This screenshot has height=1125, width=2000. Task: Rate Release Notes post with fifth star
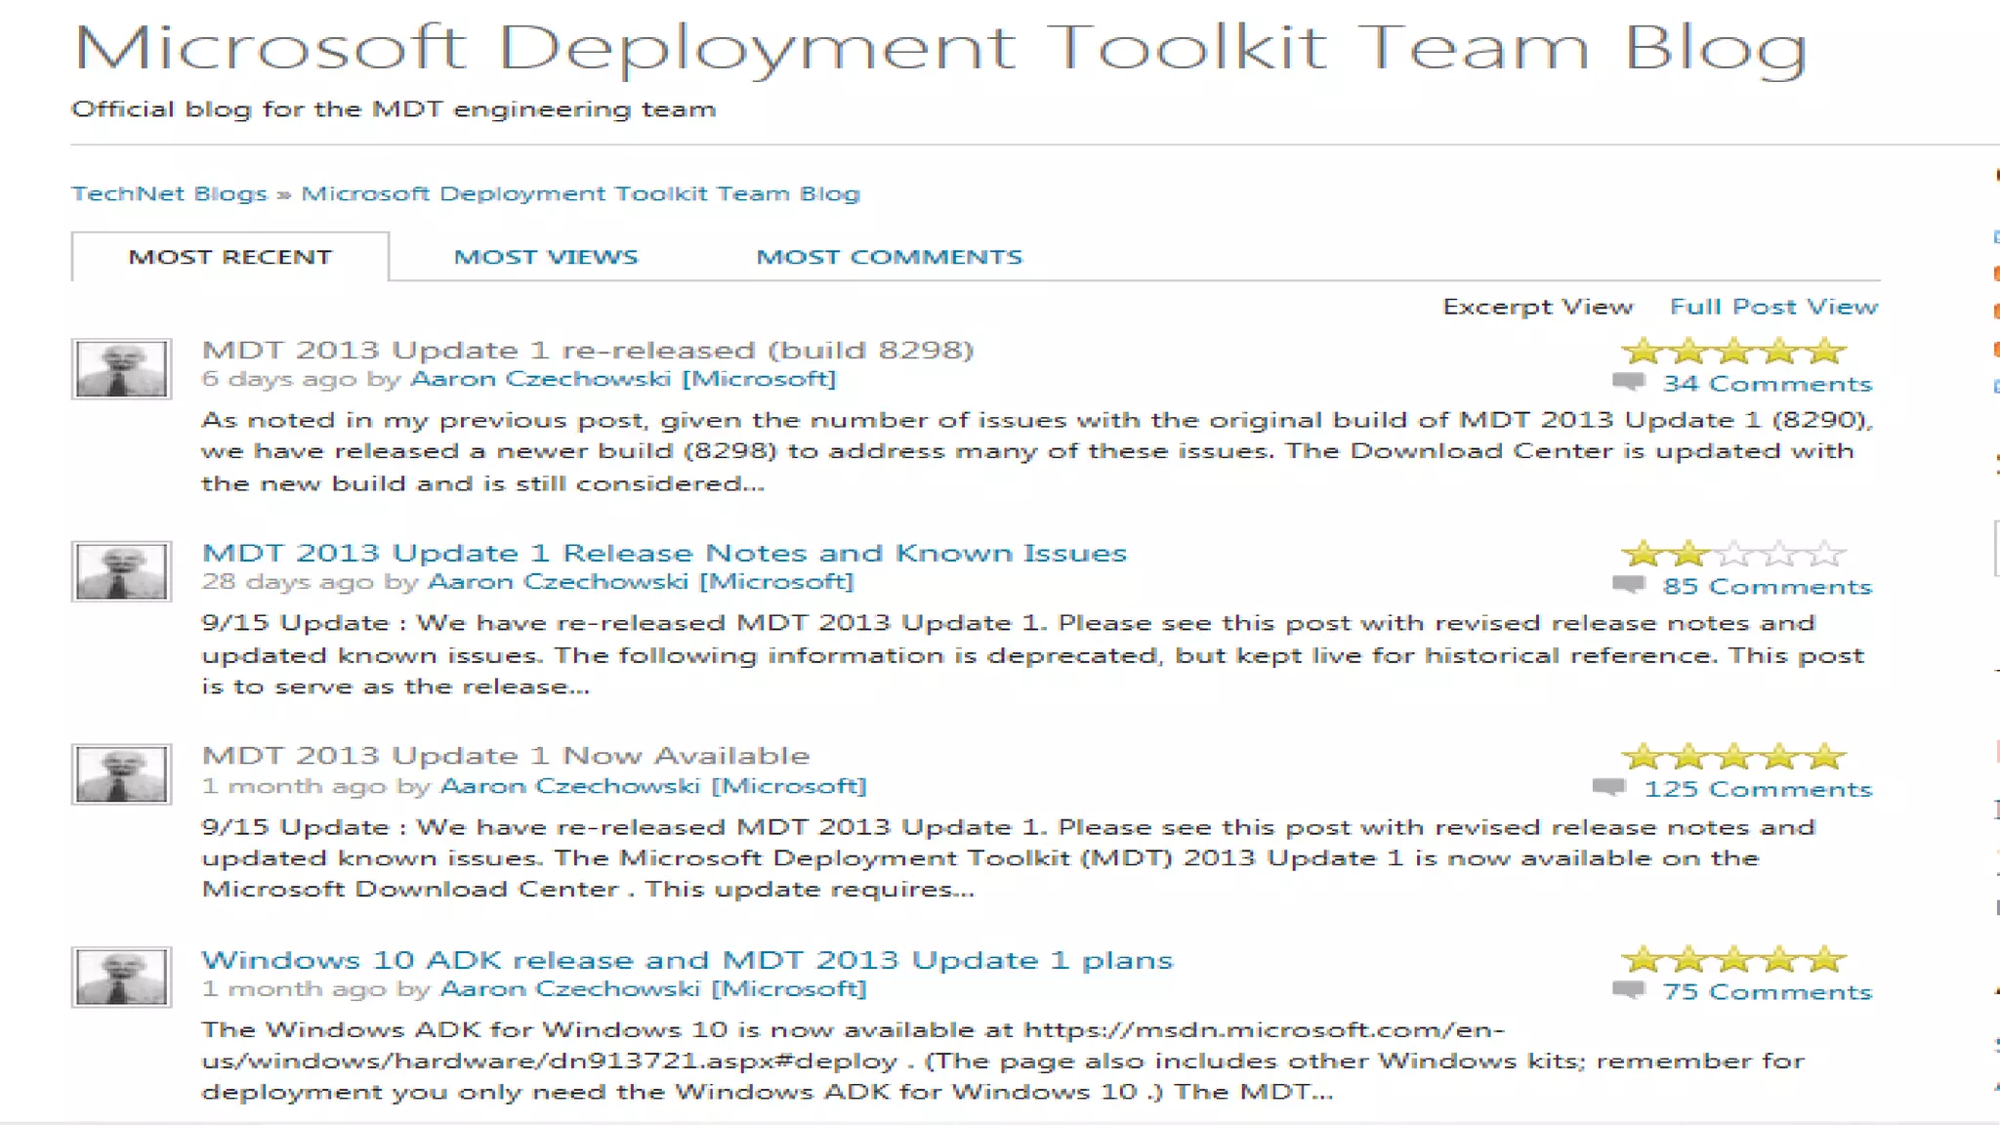tap(1825, 554)
